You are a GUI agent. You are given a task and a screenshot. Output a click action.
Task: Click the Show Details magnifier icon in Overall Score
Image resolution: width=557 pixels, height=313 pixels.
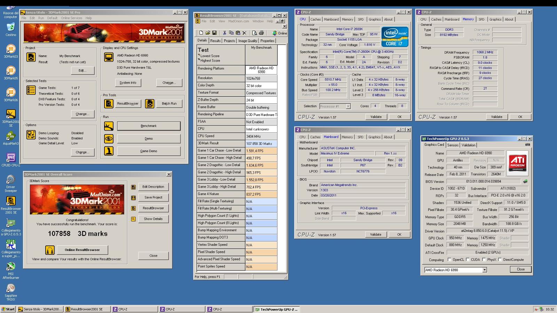tap(133, 219)
